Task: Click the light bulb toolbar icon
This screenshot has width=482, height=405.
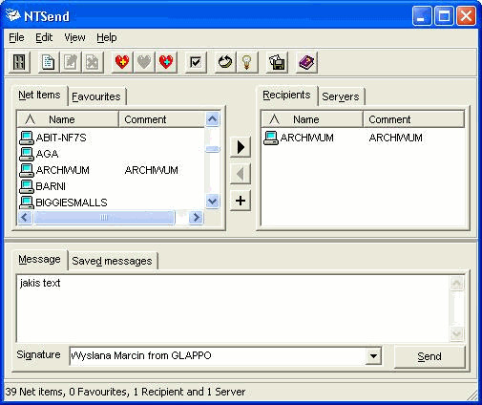Action: point(247,62)
